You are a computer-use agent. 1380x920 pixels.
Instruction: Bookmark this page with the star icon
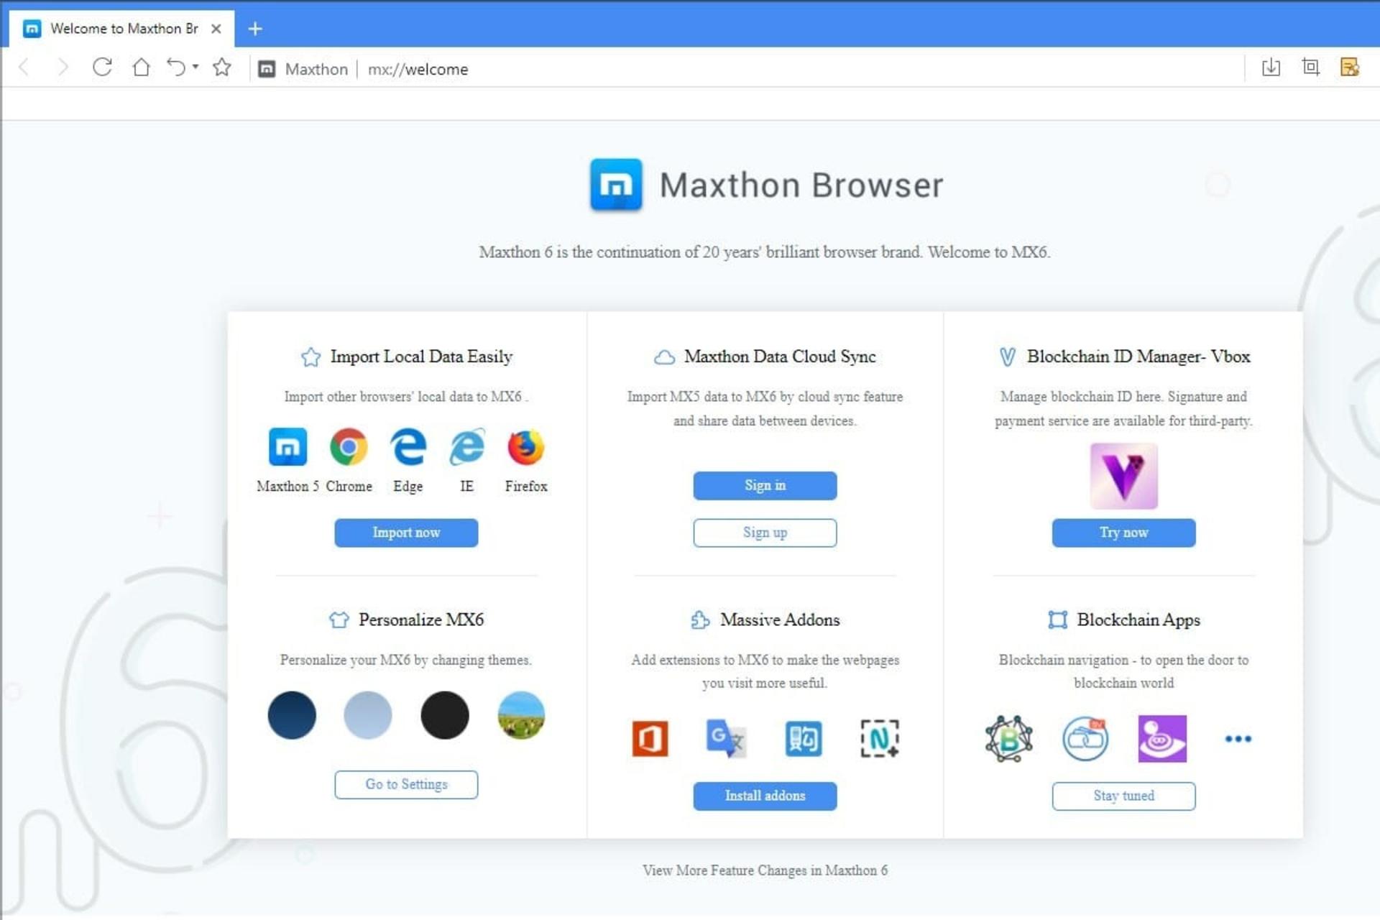(222, 68)
